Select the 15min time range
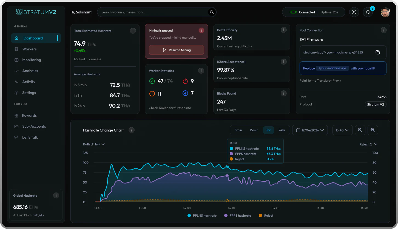The image size is (398, 229). 254,130
